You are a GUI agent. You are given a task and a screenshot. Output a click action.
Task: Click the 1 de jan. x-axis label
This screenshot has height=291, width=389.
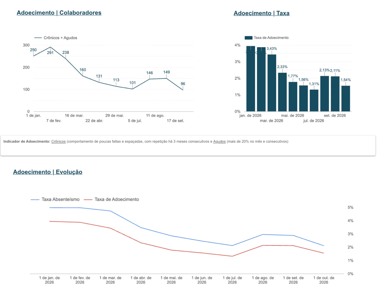(x=33, y=115)
